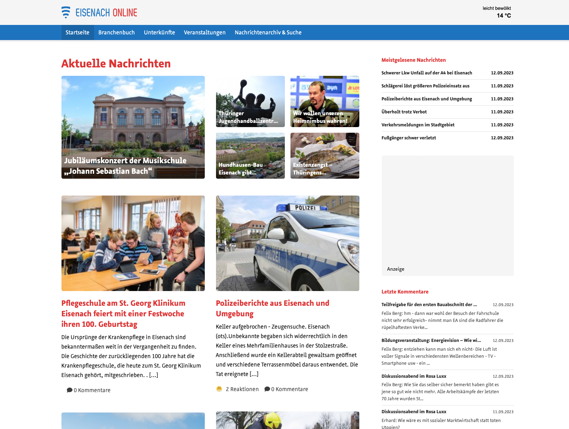Open Nachrichtenarchiv & Suche
Viewport: 569px width, 429px height.
click(268, 32)
